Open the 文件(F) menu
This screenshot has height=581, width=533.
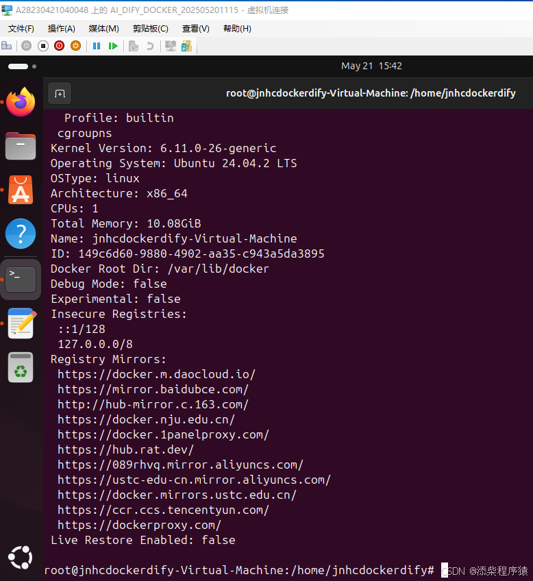(21, 29)
